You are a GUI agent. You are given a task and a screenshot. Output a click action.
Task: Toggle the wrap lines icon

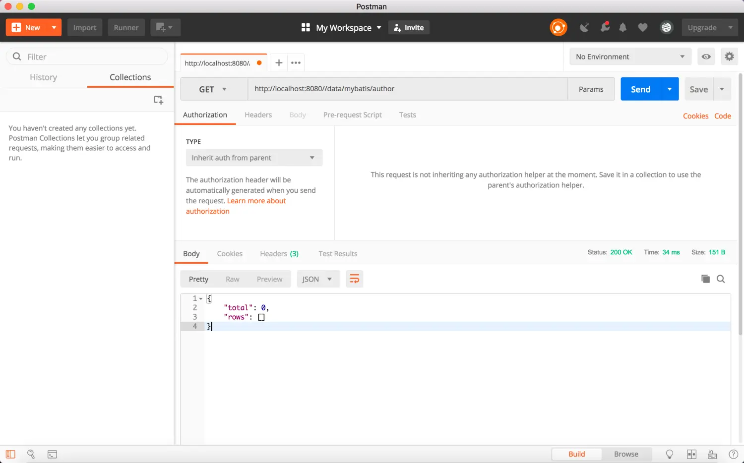pyautogui.click(x=354, y=279)
